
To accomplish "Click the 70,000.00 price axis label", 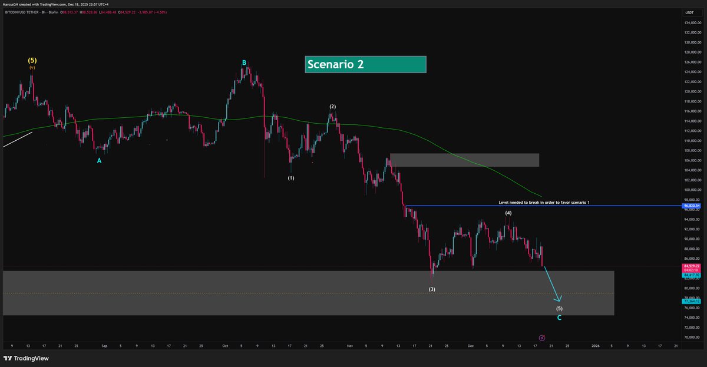I will (692, 338).
